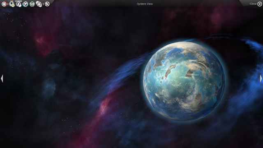Click the "System View" title text

tap(145, 4)
